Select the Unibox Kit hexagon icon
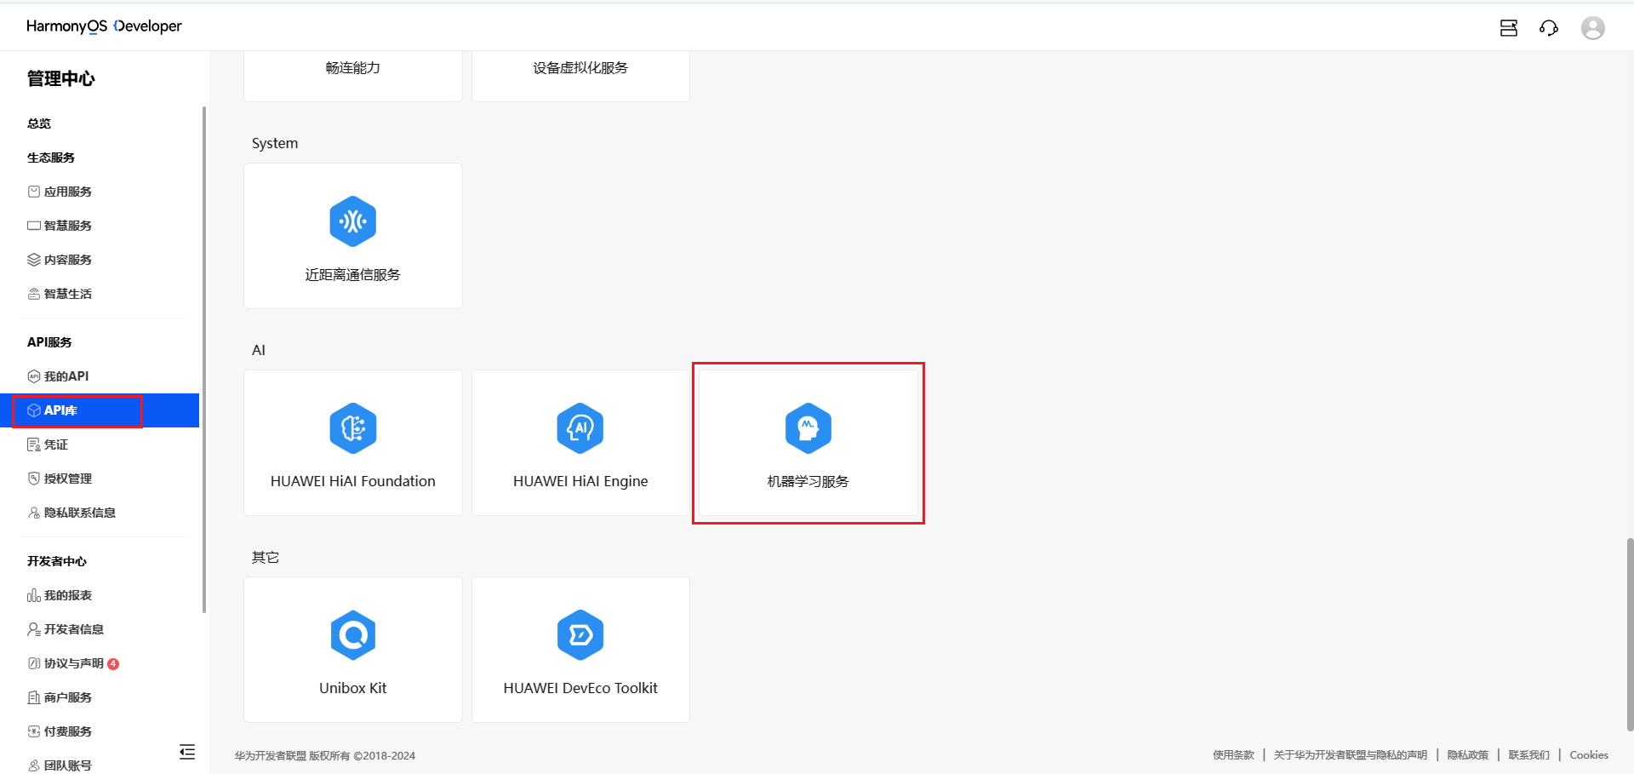 point(352,635)
